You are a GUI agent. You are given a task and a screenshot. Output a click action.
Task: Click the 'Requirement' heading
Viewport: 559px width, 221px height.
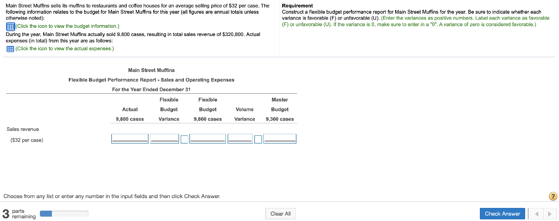tap(298, 5)
